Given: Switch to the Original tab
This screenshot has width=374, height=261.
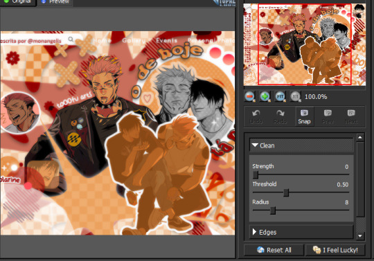Looking at the screenshot, I should pyautogui.click(x=18, y=2).
